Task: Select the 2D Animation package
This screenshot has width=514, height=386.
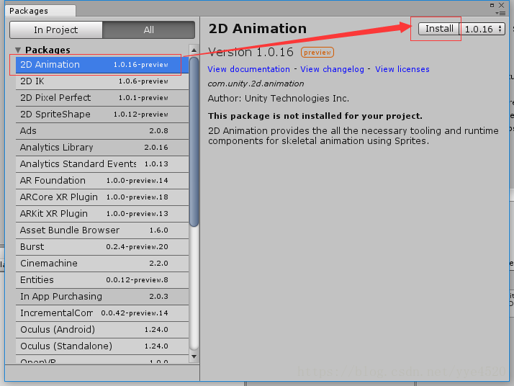Action: pyautogui.click(x=102, y=65)
